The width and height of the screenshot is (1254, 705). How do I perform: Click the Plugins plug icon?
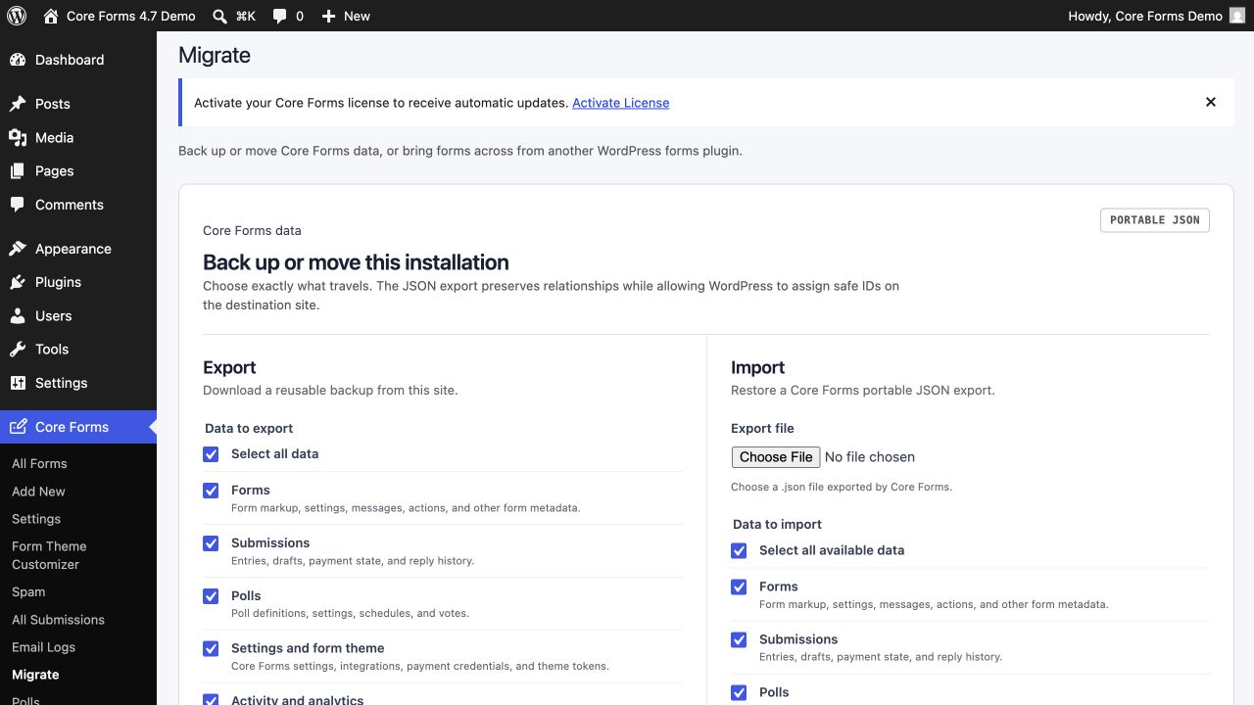(18, 282)
